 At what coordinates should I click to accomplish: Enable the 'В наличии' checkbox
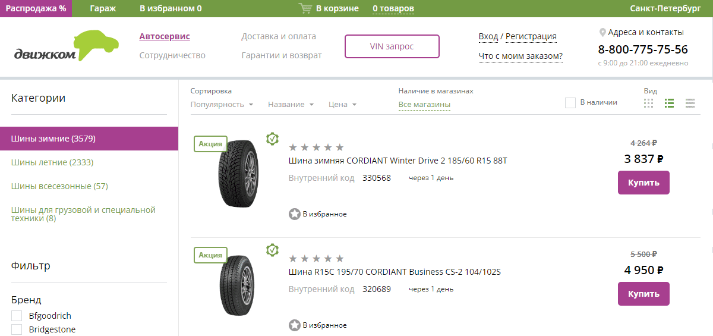(570, 102)
